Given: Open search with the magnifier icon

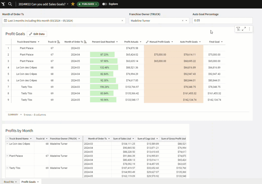Looking at the screenshot, I should coord(10,4).
